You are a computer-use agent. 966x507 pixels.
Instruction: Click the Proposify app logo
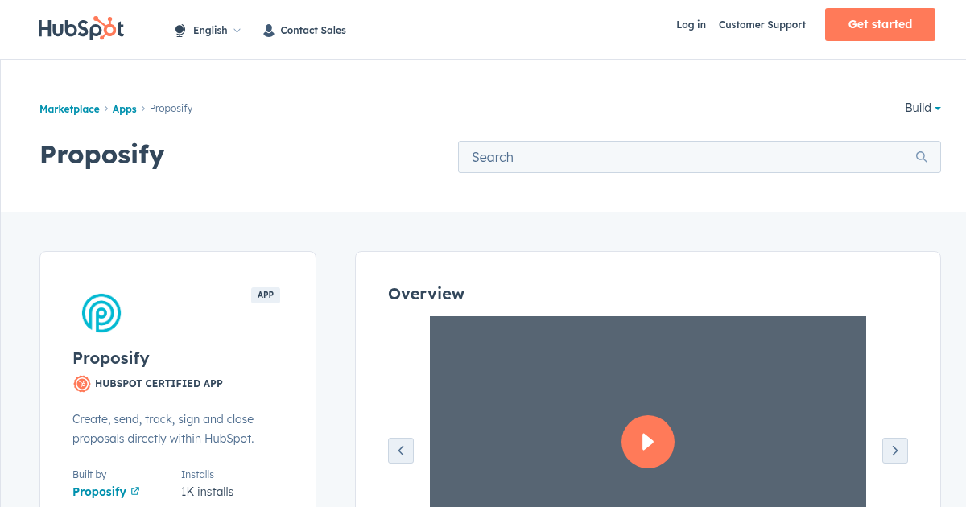pyautogui.click(x=101, y=313)
